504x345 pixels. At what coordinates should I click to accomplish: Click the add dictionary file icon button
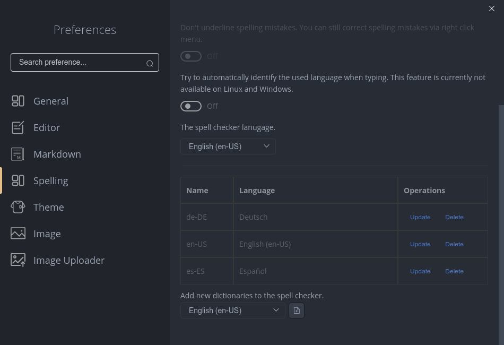(x=297, y=310)
